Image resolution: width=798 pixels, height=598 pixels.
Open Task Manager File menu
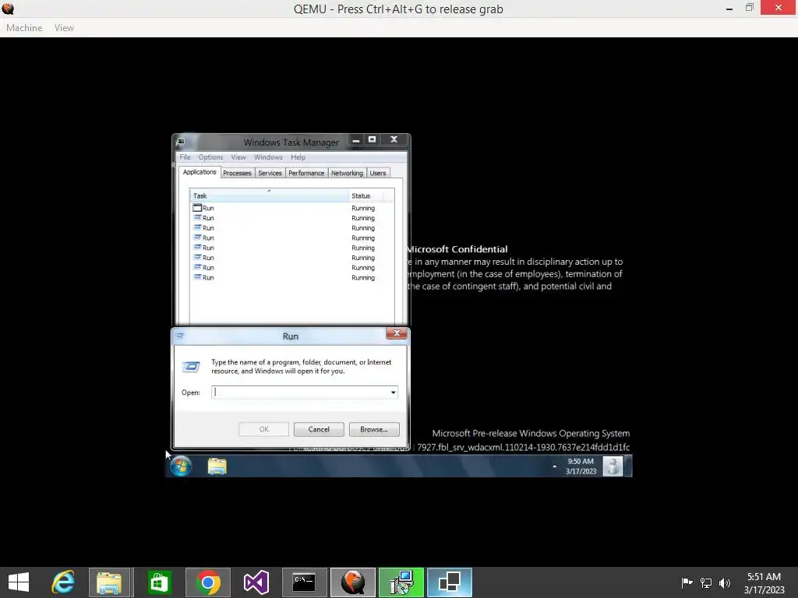(x=185, y=157)
